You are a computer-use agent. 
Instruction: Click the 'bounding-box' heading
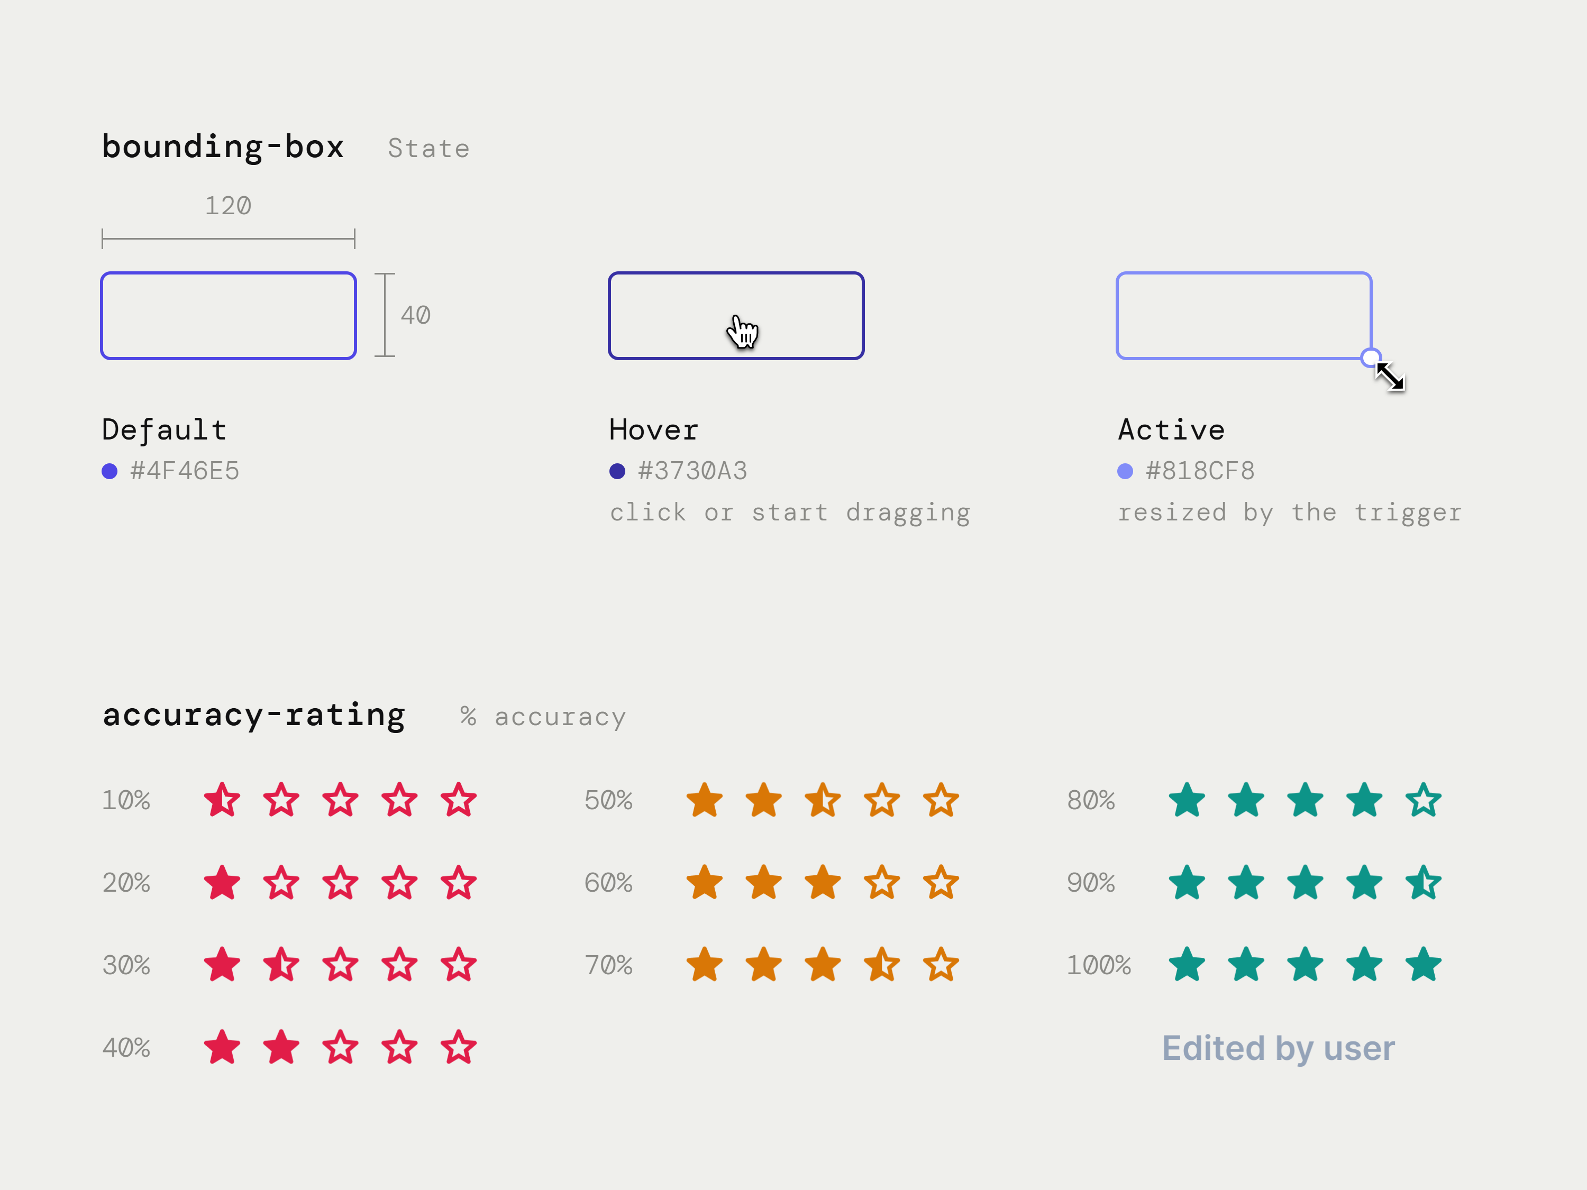click(223, 147)
